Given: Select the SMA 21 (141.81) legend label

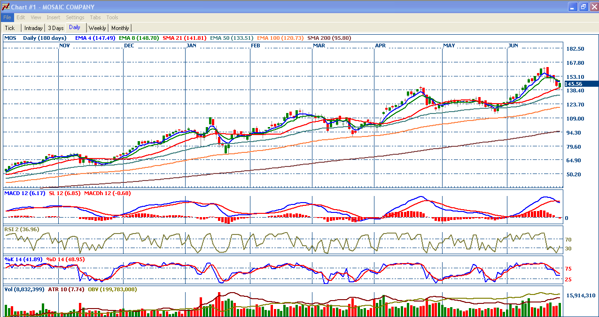Looking at the screenshot, I should (x=185, y=38).
